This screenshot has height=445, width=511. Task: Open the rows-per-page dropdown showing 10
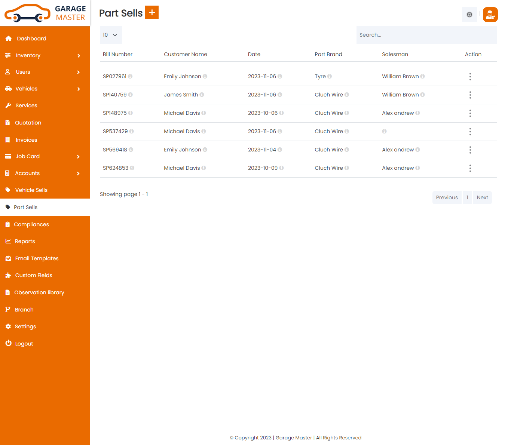[111, 35]
